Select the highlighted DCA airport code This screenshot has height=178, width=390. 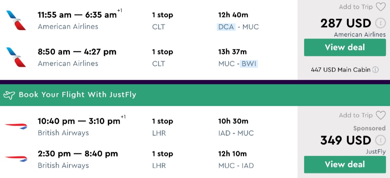tap(226, 27)
